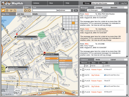Image resolution: width=129 pixels, height=97 pixels.
Task: Select the arrow pointer tool
Action: (x=3, y=11)
